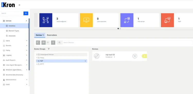Expand the Secrets sidebar menu
Screen dimensions: 193x94
[x=14, y=45]
